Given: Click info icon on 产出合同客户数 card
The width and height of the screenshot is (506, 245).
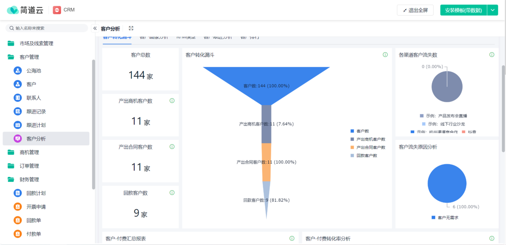Looking at the screenshot, I should 172,146.
